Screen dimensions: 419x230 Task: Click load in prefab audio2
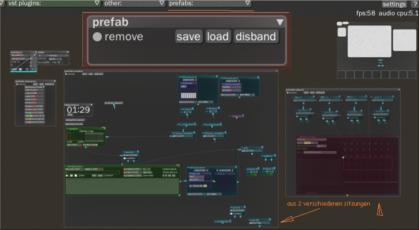click(x=91, y=74)
